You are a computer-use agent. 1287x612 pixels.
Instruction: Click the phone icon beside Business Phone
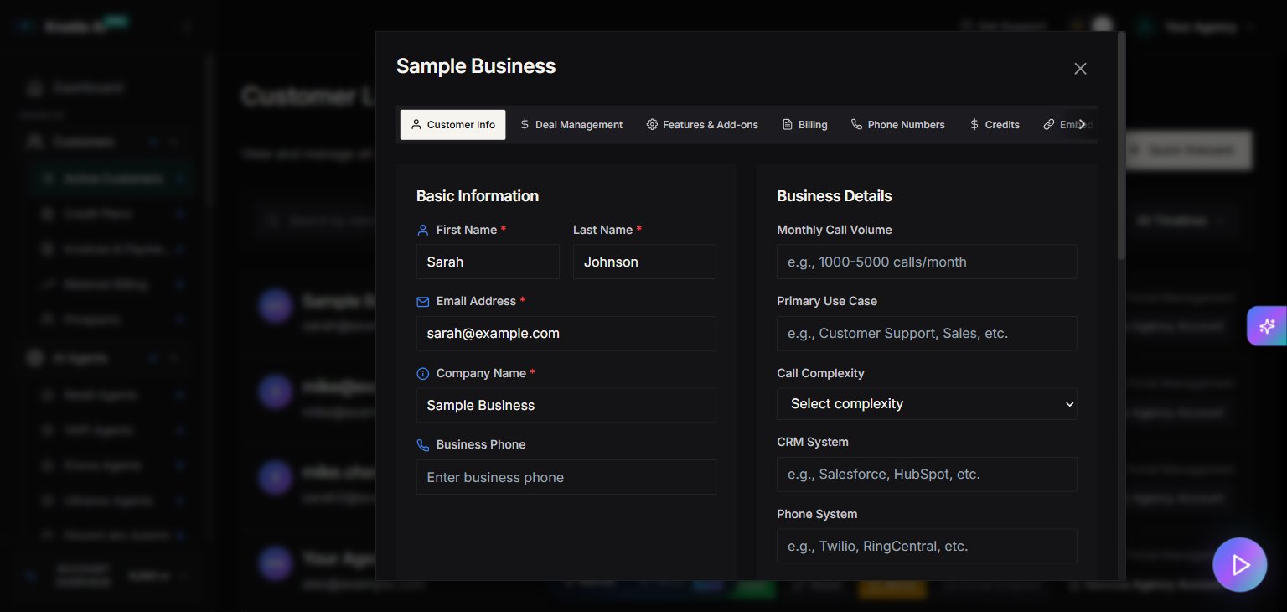point(422,445)
